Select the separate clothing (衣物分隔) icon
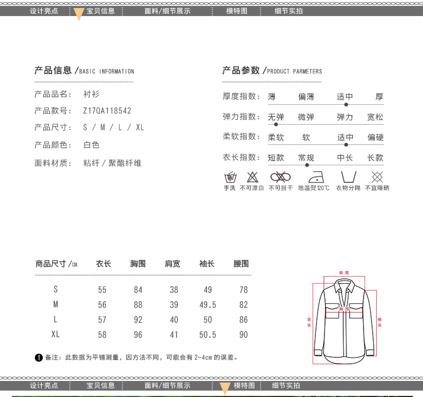The height and width of the screenshot is (397, 423). pos(348,177)
